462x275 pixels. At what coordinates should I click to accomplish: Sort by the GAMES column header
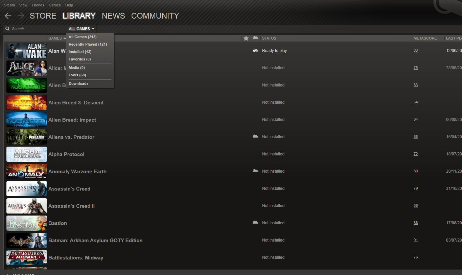tap(55, 38)
